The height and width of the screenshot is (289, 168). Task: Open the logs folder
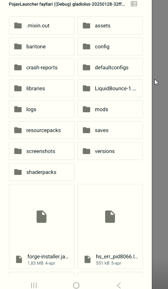coord(42,109)
